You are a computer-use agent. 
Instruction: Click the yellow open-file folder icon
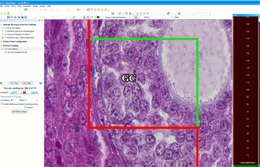pyautogui.click(x=2, y=14)
